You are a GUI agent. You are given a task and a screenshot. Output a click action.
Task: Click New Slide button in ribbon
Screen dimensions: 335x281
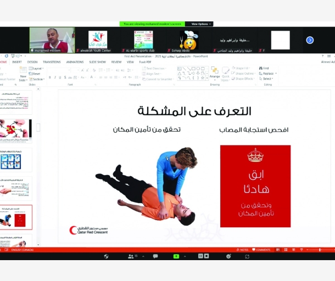pos(23,75)
